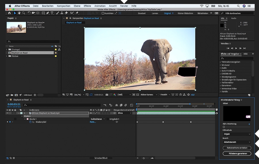Switch to the Audio tab
This screenshot has height=164, width=259.
[x=234, y=18]
